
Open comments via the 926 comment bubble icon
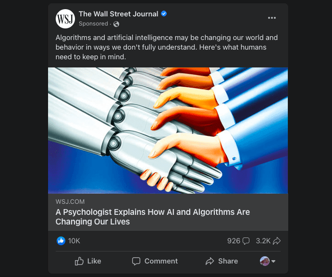[246, 241]
